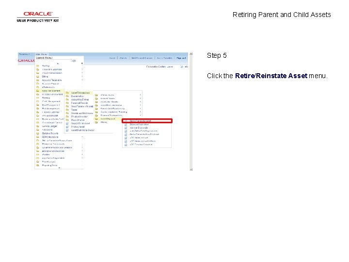Image resolution: width=349 pixels, height=262 pixels.
Task: Click the Mass Change folder icon
Action: pos(67,120)
